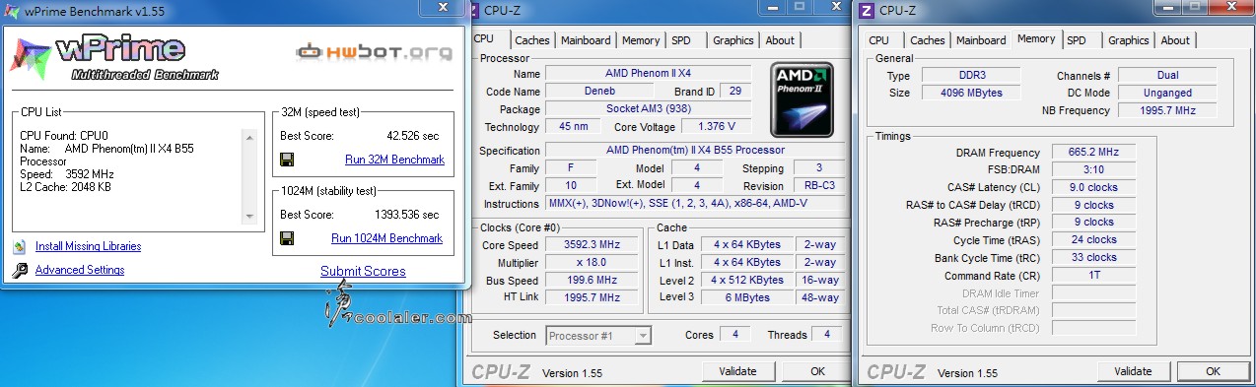Click the wPrime Multithreaded Benchmark logo
The height and width of the screenshot is (387, 1256).
click(115, 59)
